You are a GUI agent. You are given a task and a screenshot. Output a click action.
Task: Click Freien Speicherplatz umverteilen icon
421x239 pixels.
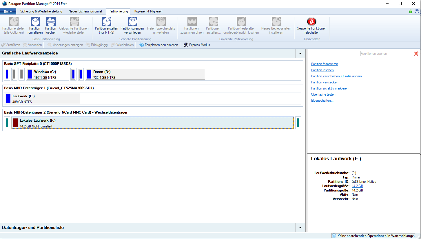(161, 21)
